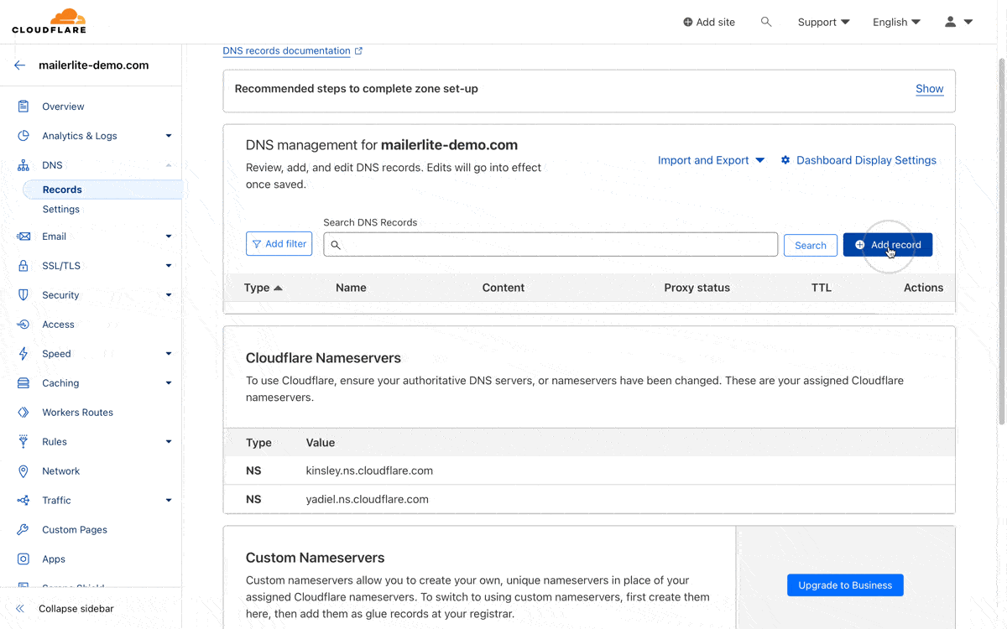Click the Add record button
The image size is (1007, 629).
[887, 245]
